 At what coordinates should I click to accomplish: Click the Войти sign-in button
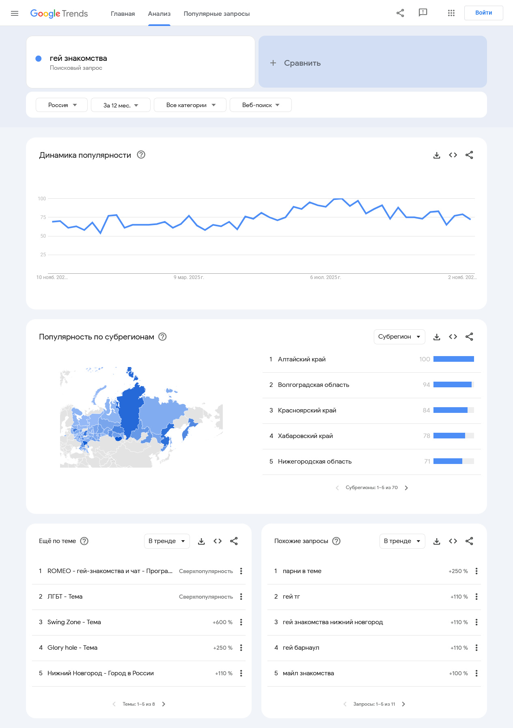click(x=483, y=13)
